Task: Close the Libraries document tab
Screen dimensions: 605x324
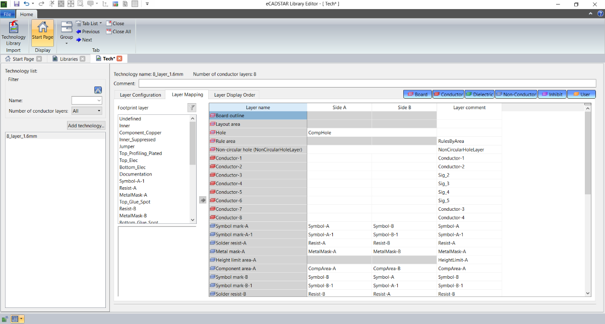Action: coord(83,59)
